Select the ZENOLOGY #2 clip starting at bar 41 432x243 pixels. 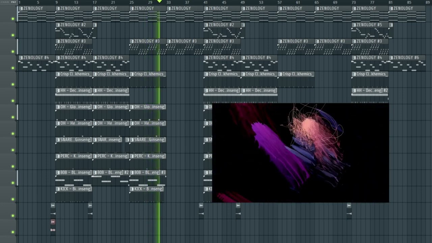click(x=222, y=30)
